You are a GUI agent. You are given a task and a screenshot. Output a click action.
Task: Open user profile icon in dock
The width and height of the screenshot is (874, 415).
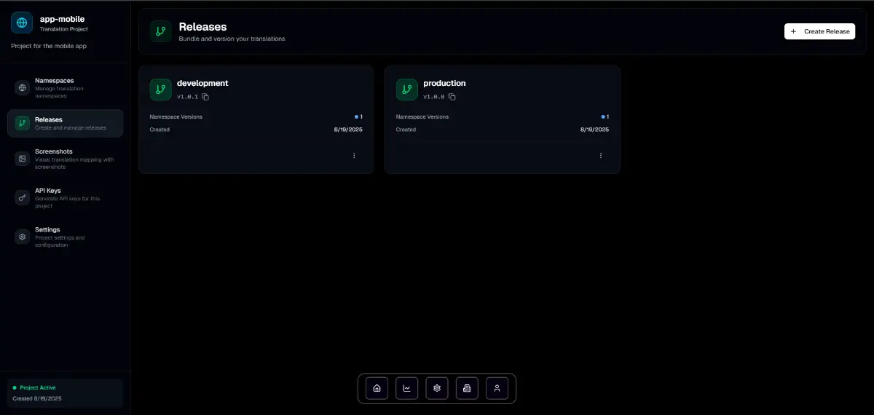pyautogui.click(x=497, y=389)
